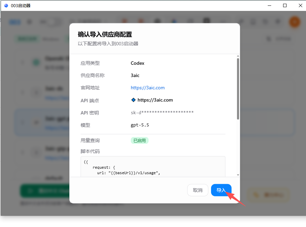This screenshot has height=227, width=306.
Task: Click the dialog title 确认导入供应商配置
Action: coord(105,34)
